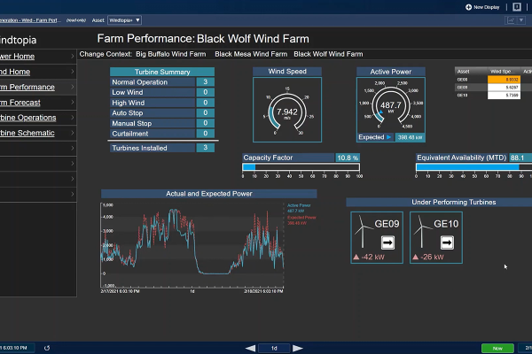Switch context to Big Buffalo Wind Farm
532x354 pixels.
click(173, 54)
